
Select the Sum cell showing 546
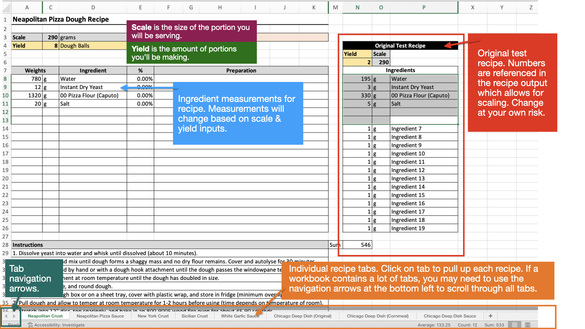[x=357, y=245]
